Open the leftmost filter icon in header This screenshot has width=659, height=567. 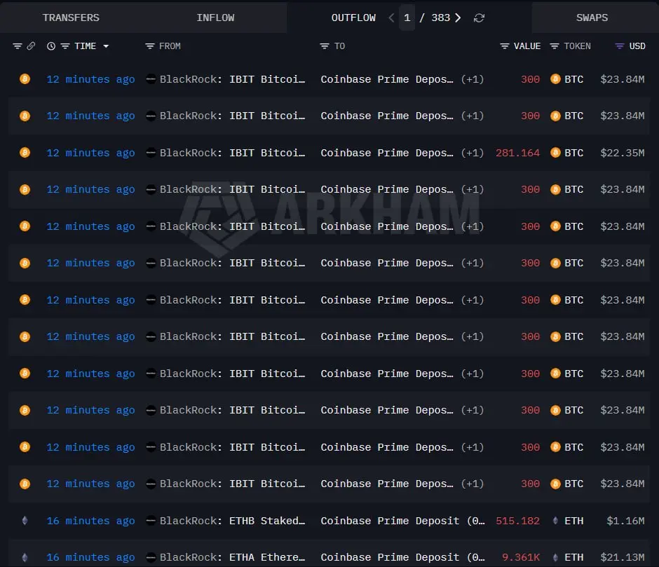tap(18, 46)
